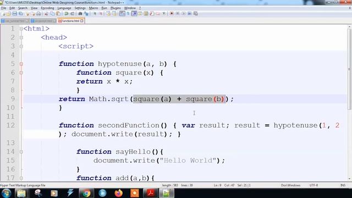The width and height of the screenshot is (352, 198).
Task: Open the Function List toolbar icon
Action: pos(152,14)
